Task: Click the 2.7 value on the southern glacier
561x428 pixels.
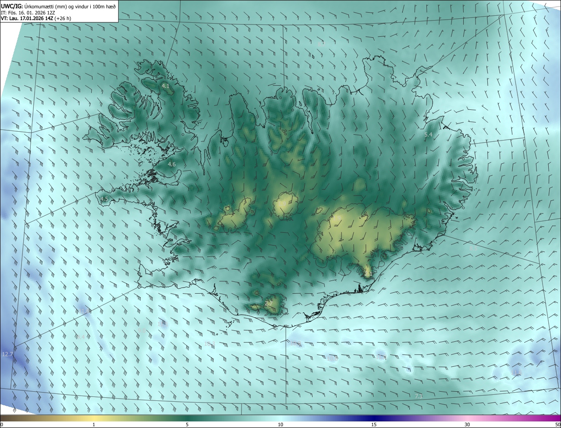Action: click(x=269, y=303)
